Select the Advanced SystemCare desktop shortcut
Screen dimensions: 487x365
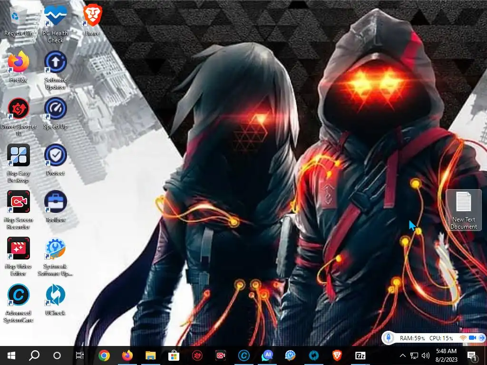(x=19, y=303)
